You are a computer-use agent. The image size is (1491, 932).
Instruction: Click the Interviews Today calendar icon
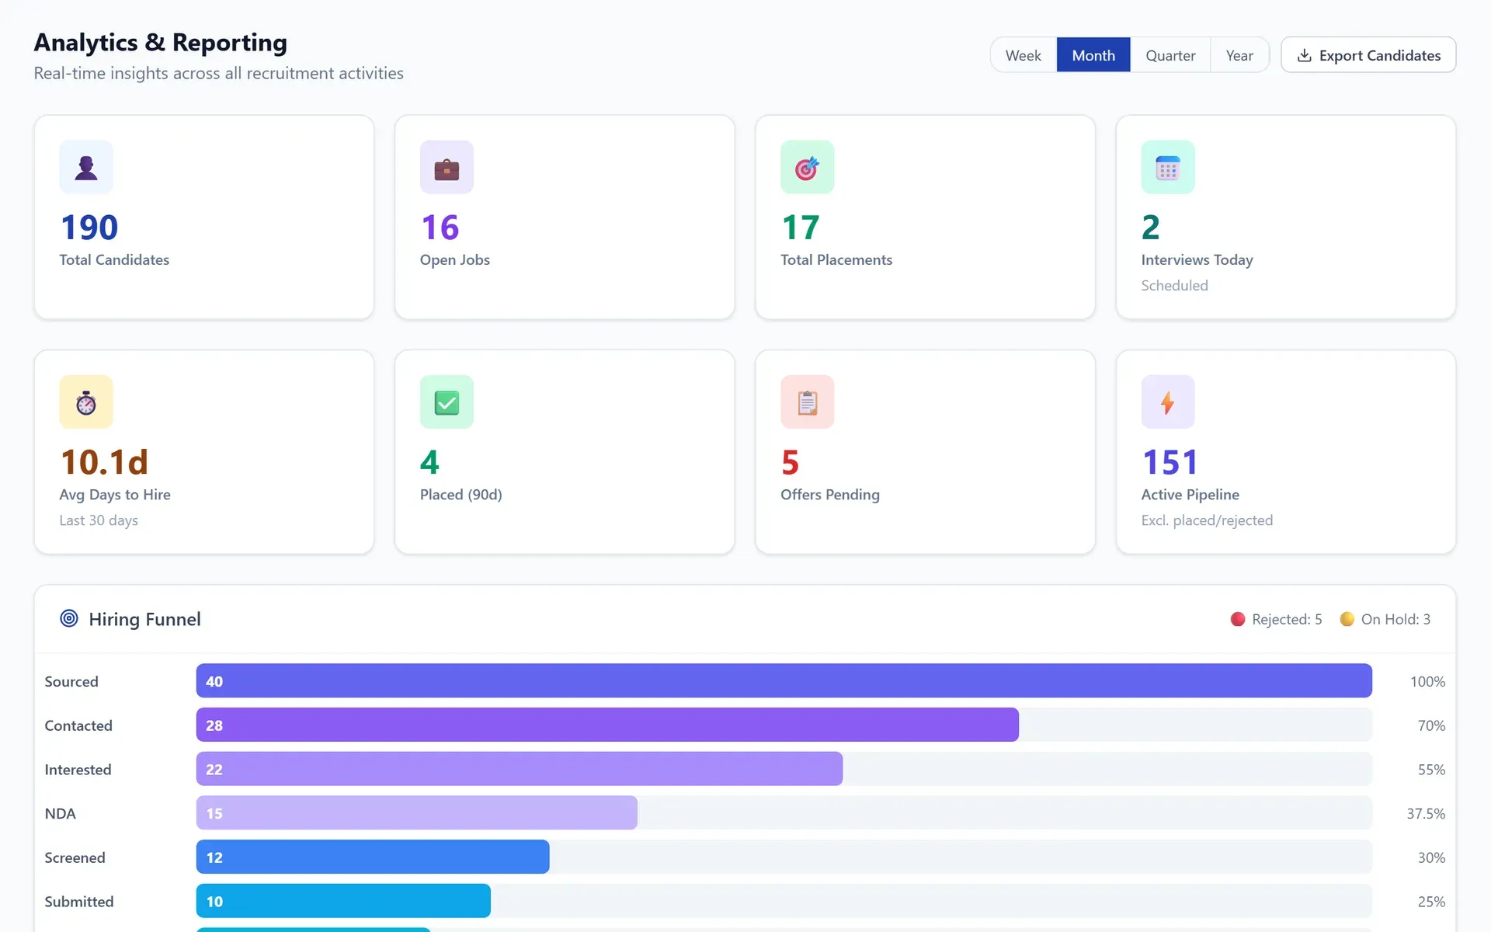pyautogui.click(x=1167, y=167)
